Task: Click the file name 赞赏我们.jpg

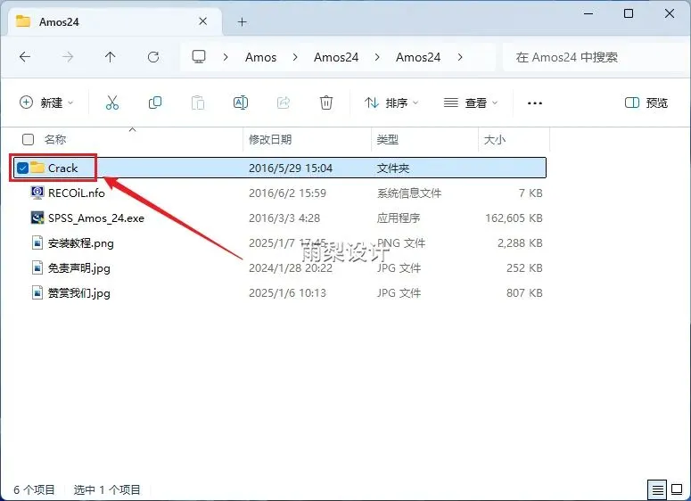Action: (x=78, y=293)
